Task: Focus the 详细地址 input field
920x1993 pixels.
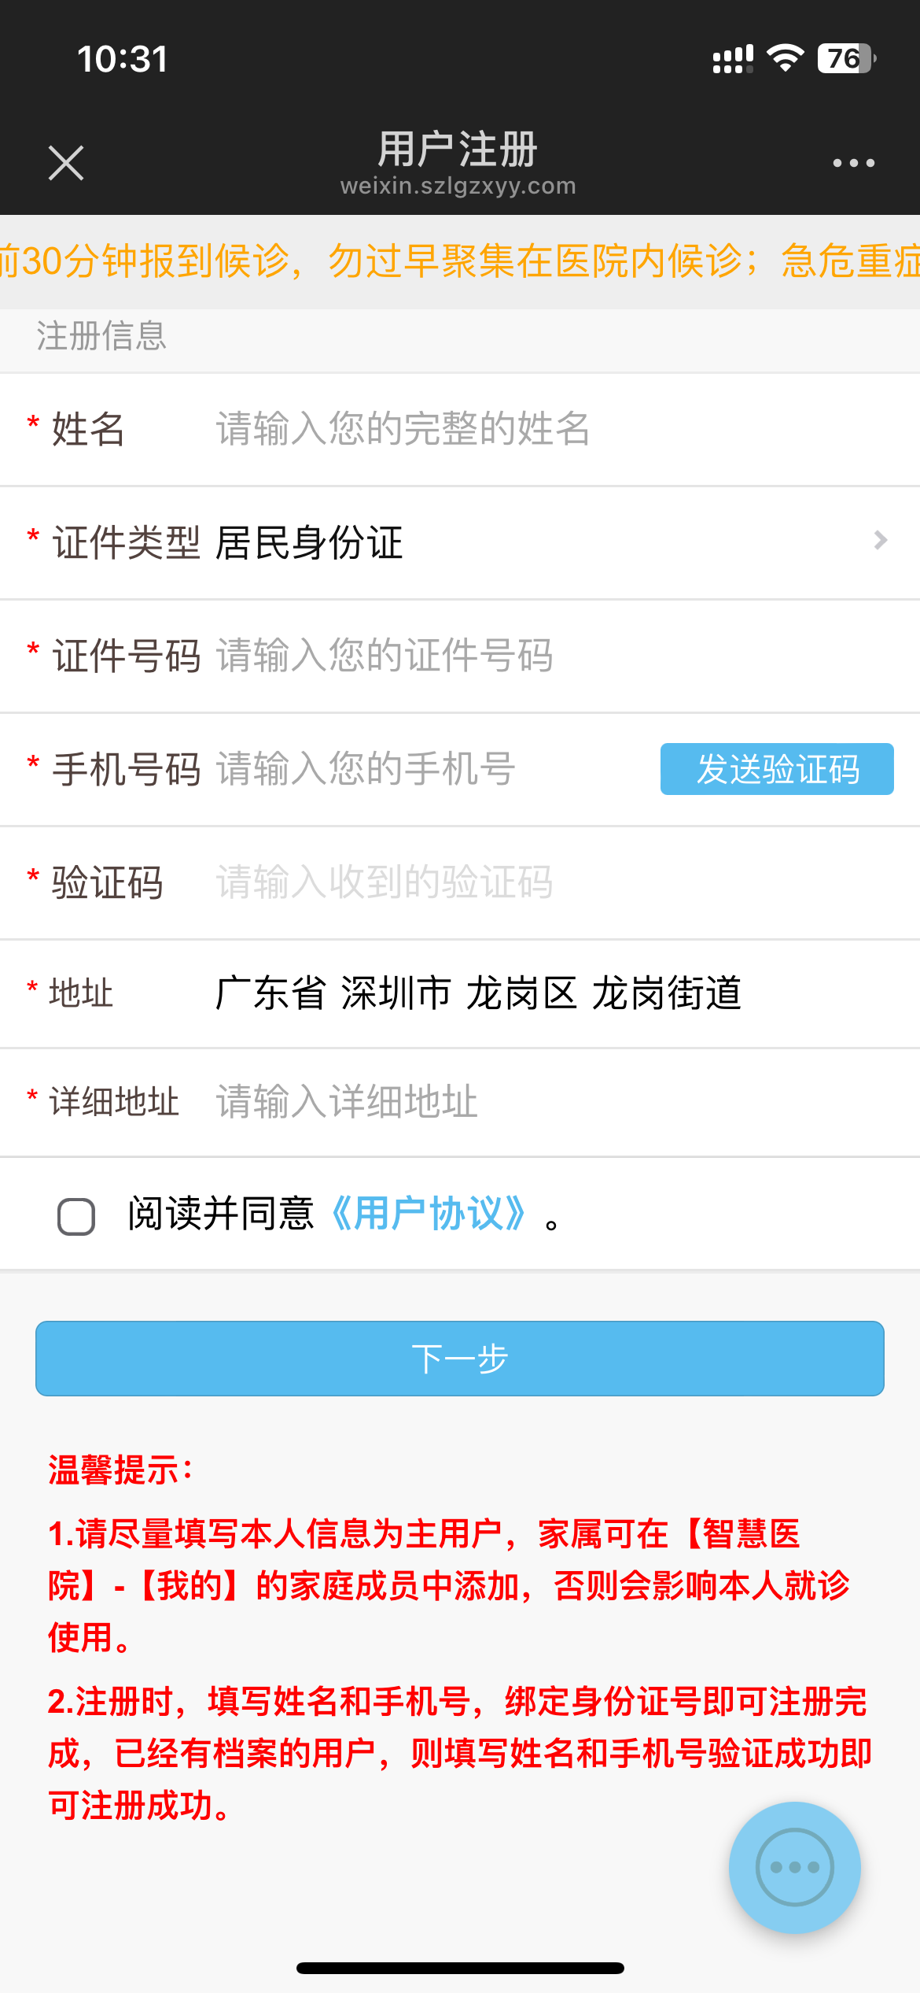Action: pyautogui.click(x=550, y=1101)
